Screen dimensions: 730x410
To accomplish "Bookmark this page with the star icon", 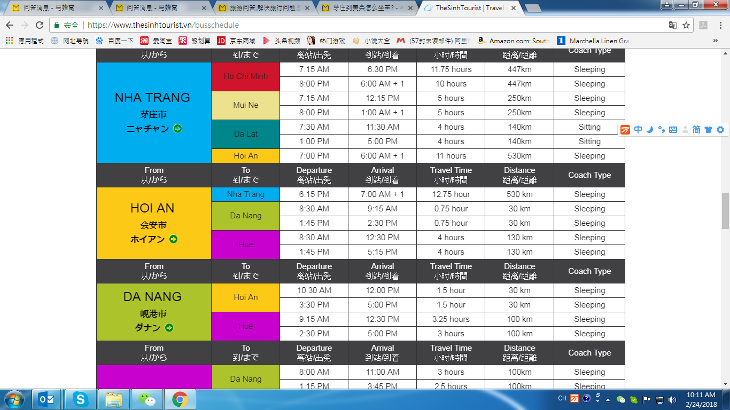I will coord(686,25).
